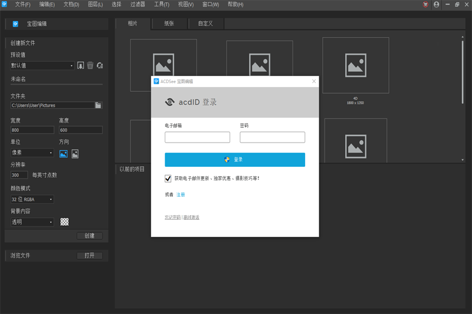Expand the 背景内容 background dropdown
Image resolution: width=472 pixels, height=314 pixels.
click(x=32, y=222)
